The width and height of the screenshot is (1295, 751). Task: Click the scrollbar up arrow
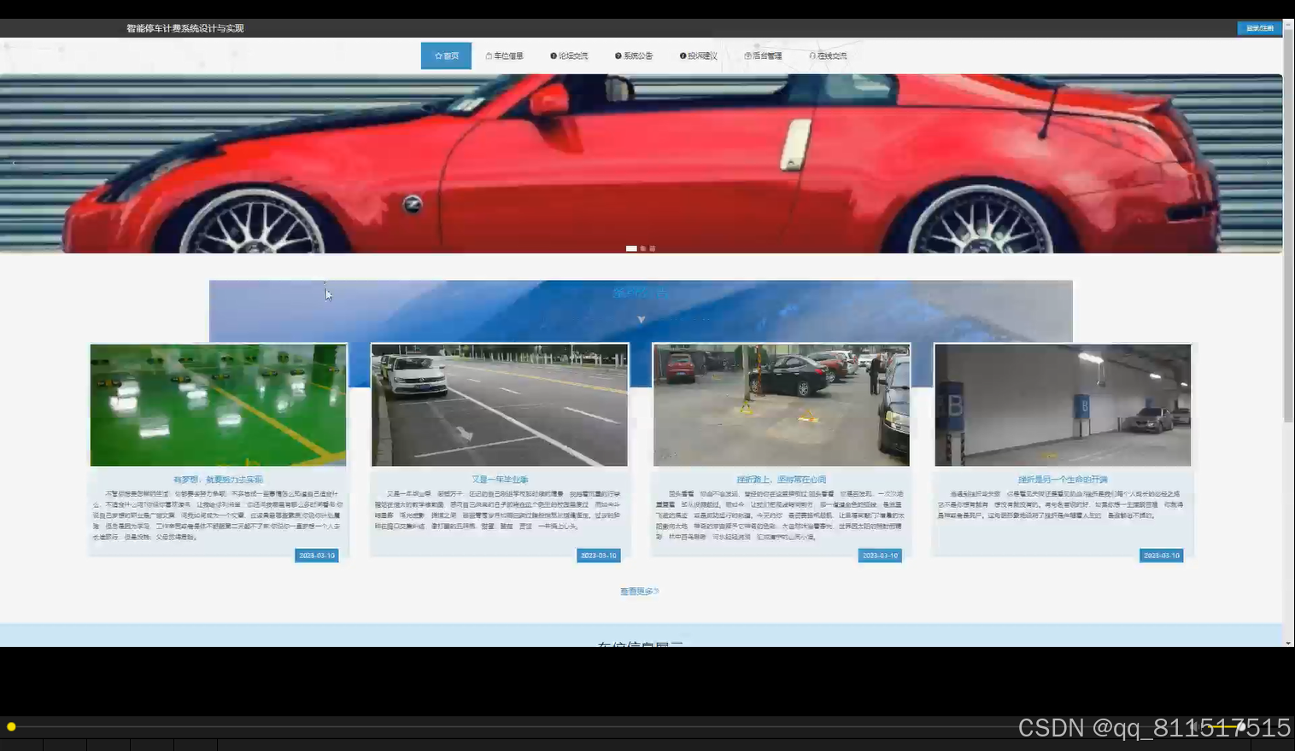tap(1288, 23)
